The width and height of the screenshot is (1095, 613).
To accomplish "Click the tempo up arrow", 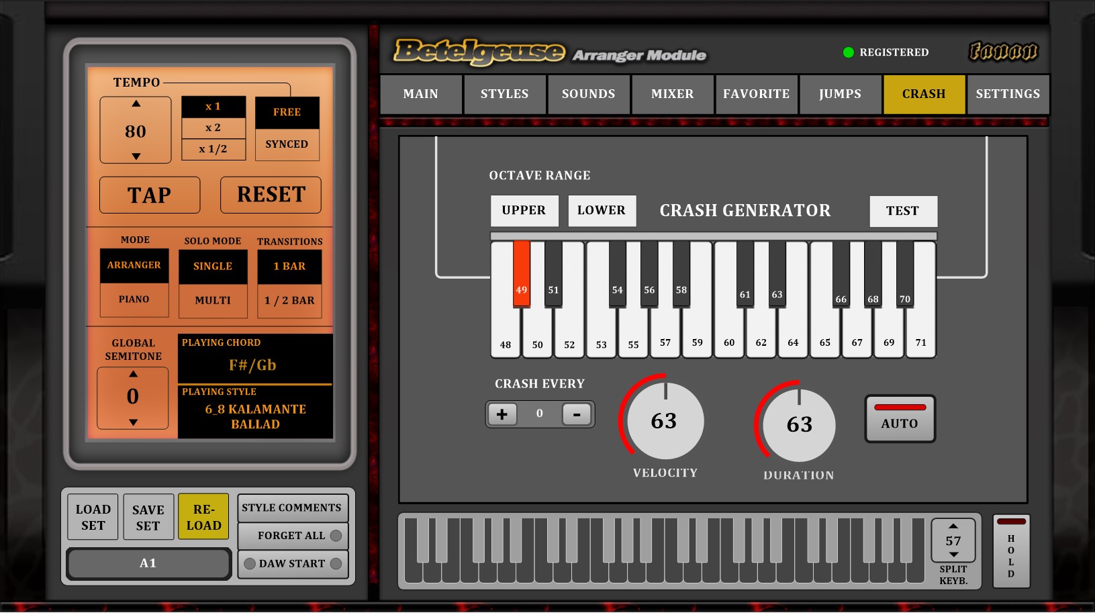I will click(136, 104).
